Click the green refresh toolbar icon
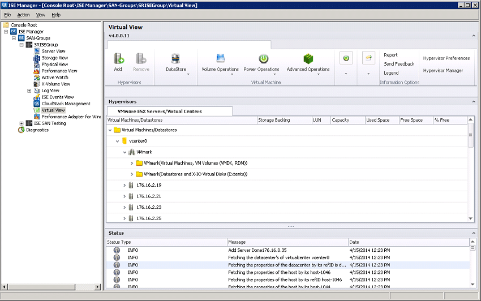The image size is (481, 301). coord(346,58)
